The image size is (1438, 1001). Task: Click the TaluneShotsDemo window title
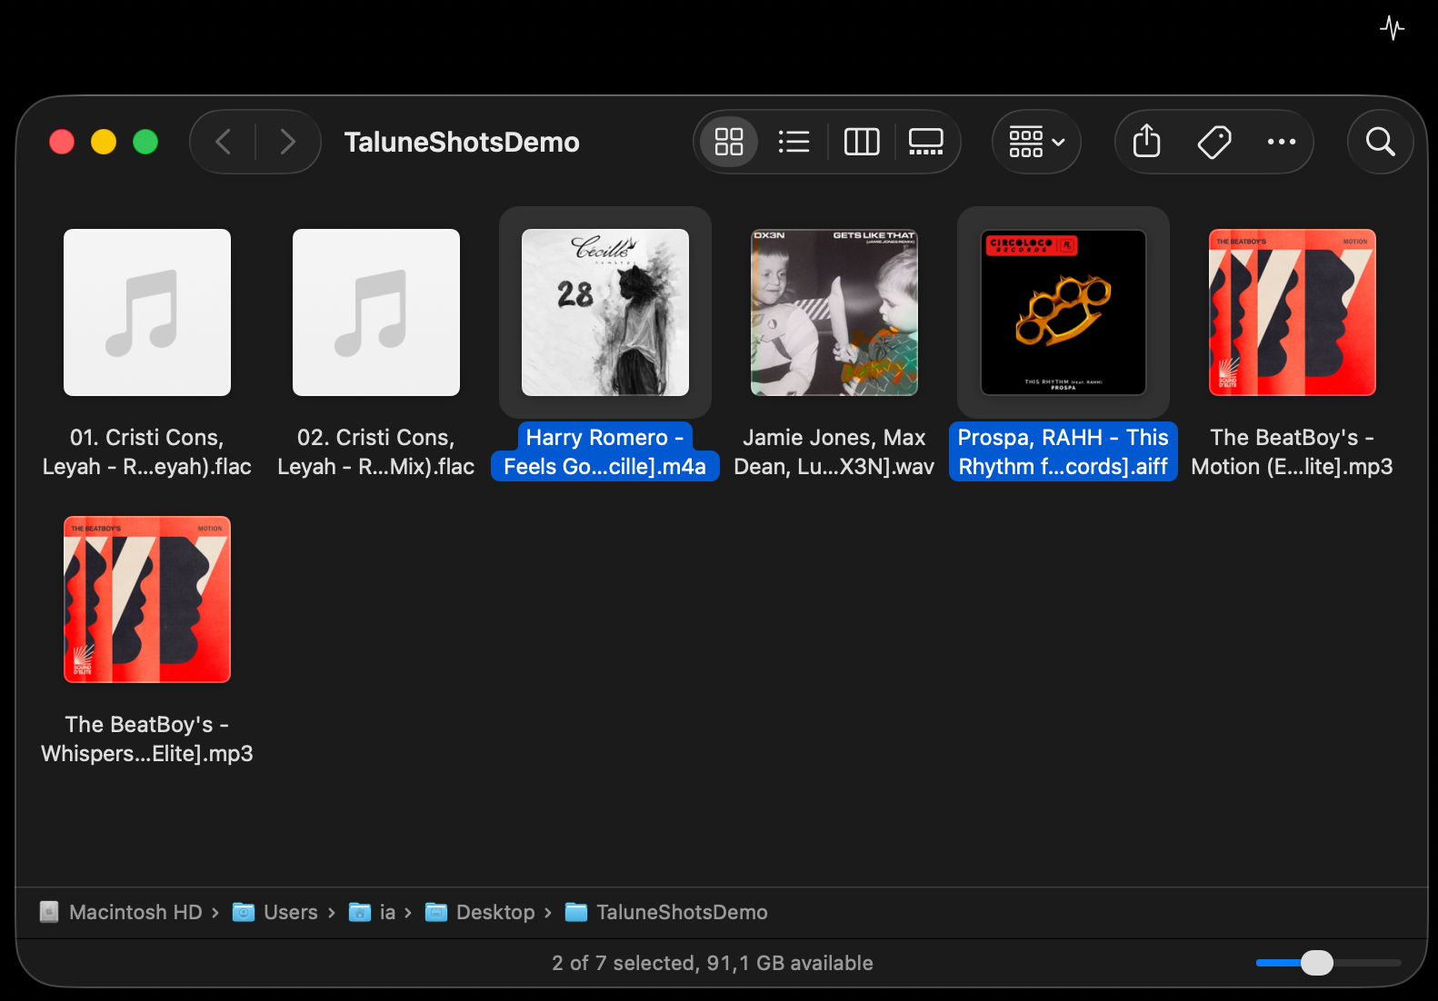coord(462,142)
